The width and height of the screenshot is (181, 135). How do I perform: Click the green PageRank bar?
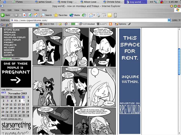(x=74, y=24)
